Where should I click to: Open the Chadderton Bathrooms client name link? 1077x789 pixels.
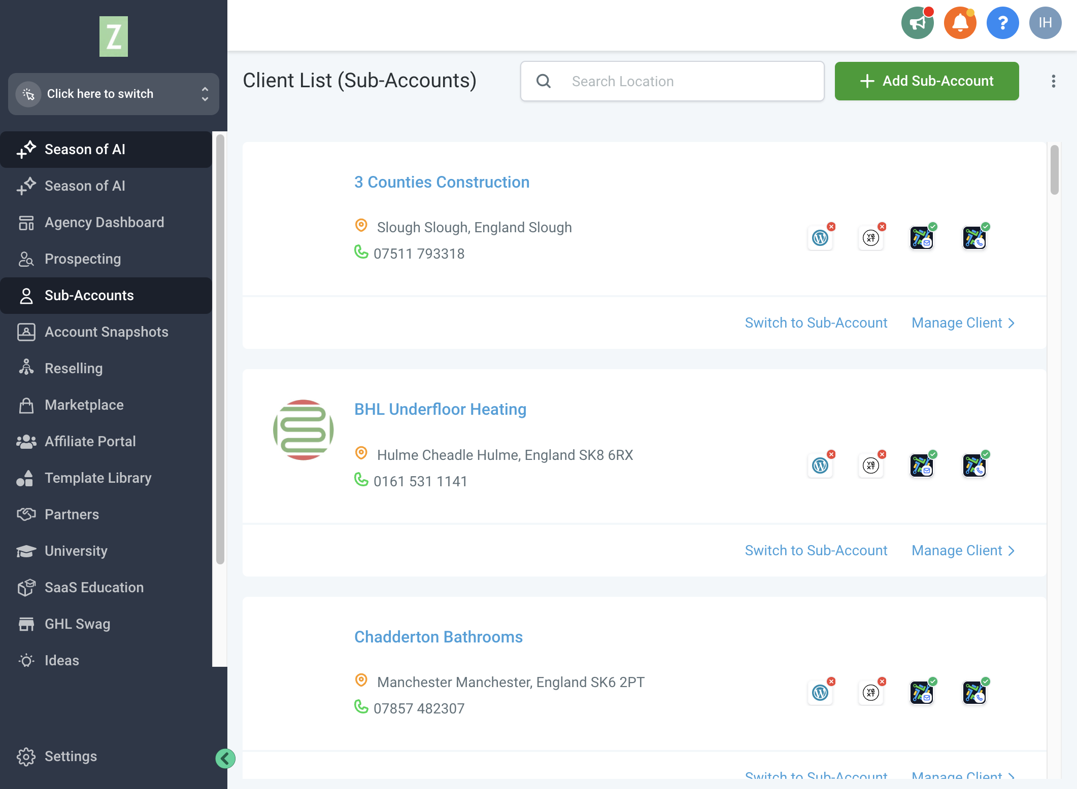[x=439, y=637]
